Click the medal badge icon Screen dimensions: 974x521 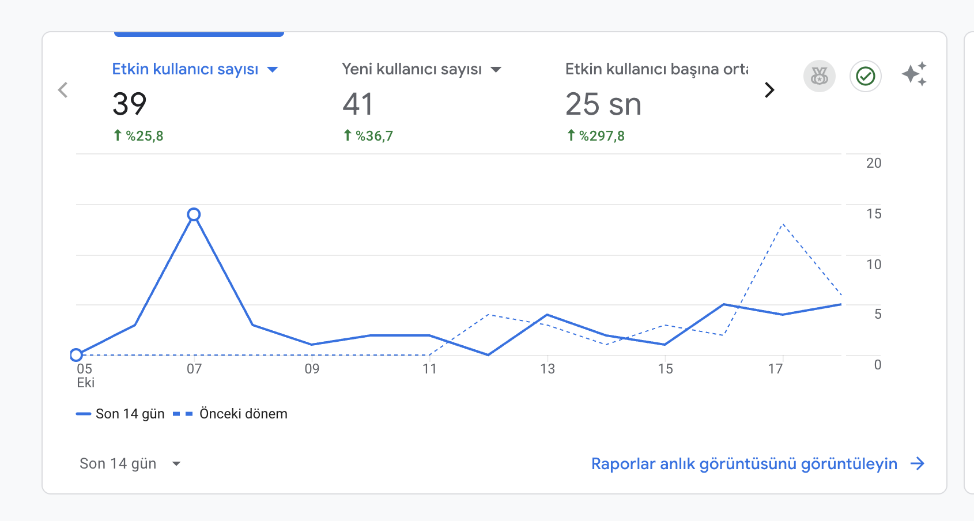[819, 76]
